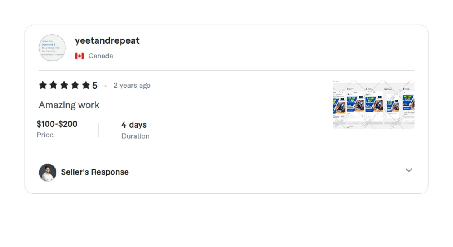This screenshot has width=453, height=247.
Task: Open the yeetandrepeat username link
Action: [107, 41]
